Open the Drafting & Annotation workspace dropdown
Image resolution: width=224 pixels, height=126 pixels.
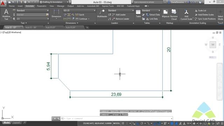pos(54,2)
